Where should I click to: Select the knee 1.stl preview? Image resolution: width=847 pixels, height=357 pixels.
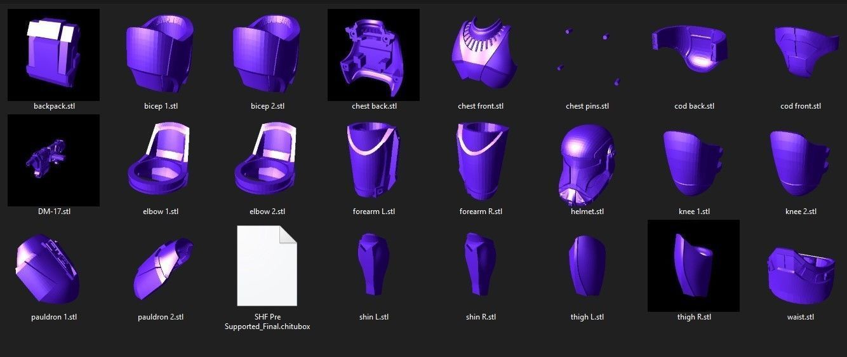[x=694, y=163]
